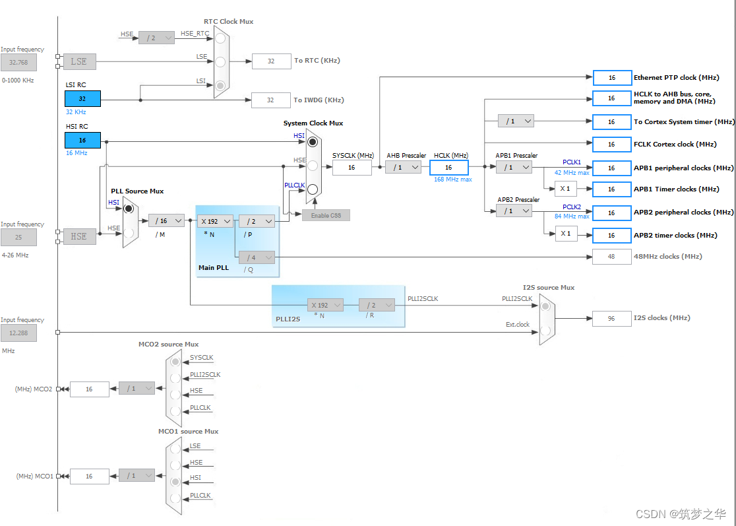This screenshot has width=736, height=526.
Task: Open the APB2 Prescaler dropdown
Action: (514, 211)
